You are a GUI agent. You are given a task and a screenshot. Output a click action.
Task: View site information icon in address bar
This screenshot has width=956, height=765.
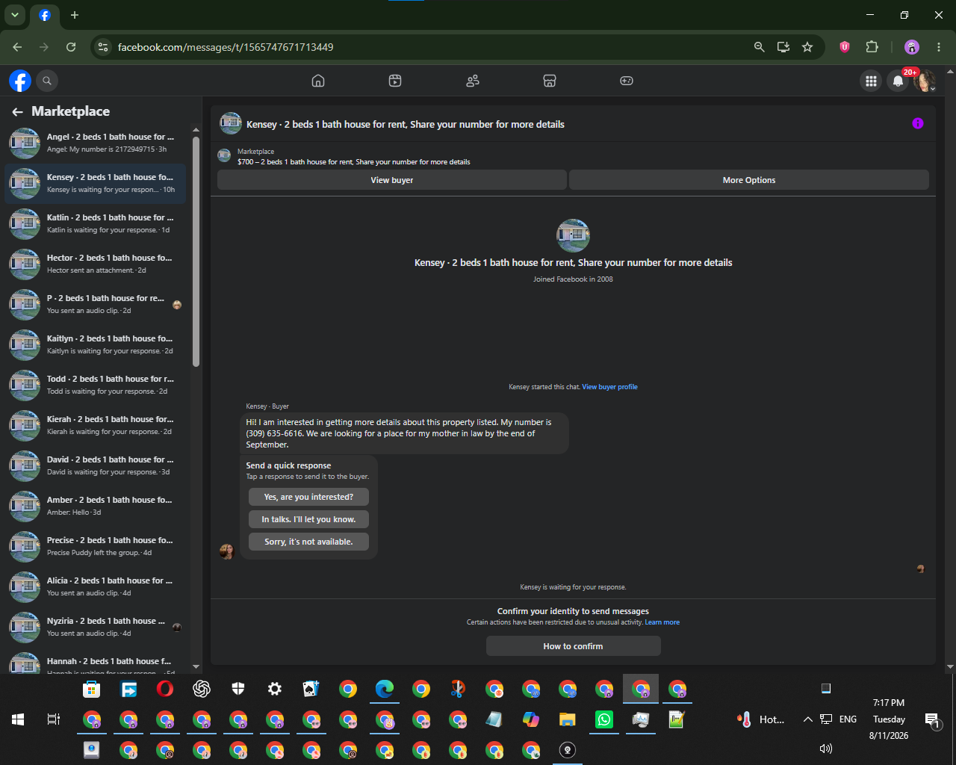103,47
